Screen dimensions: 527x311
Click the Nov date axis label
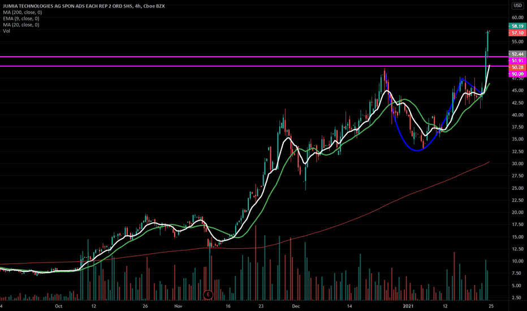178,306
